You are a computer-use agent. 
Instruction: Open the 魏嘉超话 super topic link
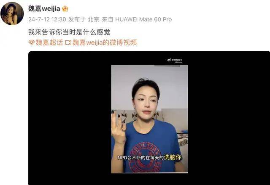click(49, 42)
